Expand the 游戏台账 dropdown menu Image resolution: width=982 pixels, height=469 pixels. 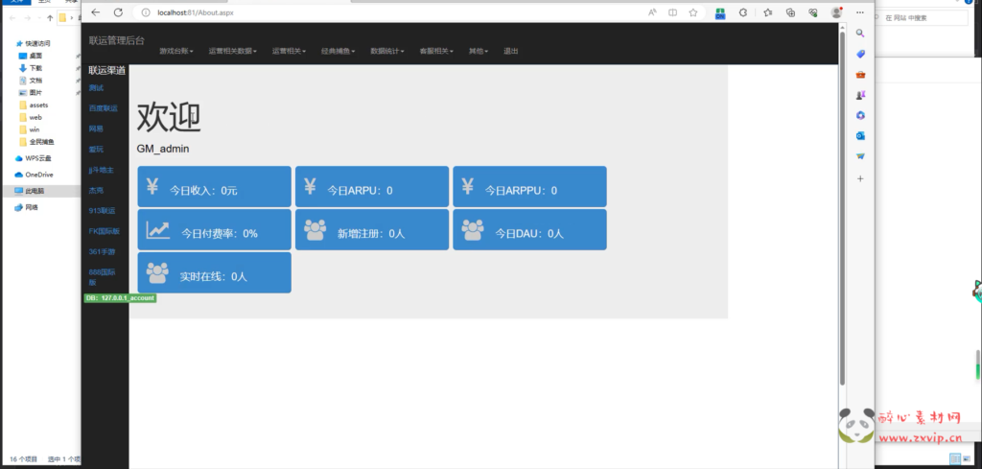click(x=176, y=51)
